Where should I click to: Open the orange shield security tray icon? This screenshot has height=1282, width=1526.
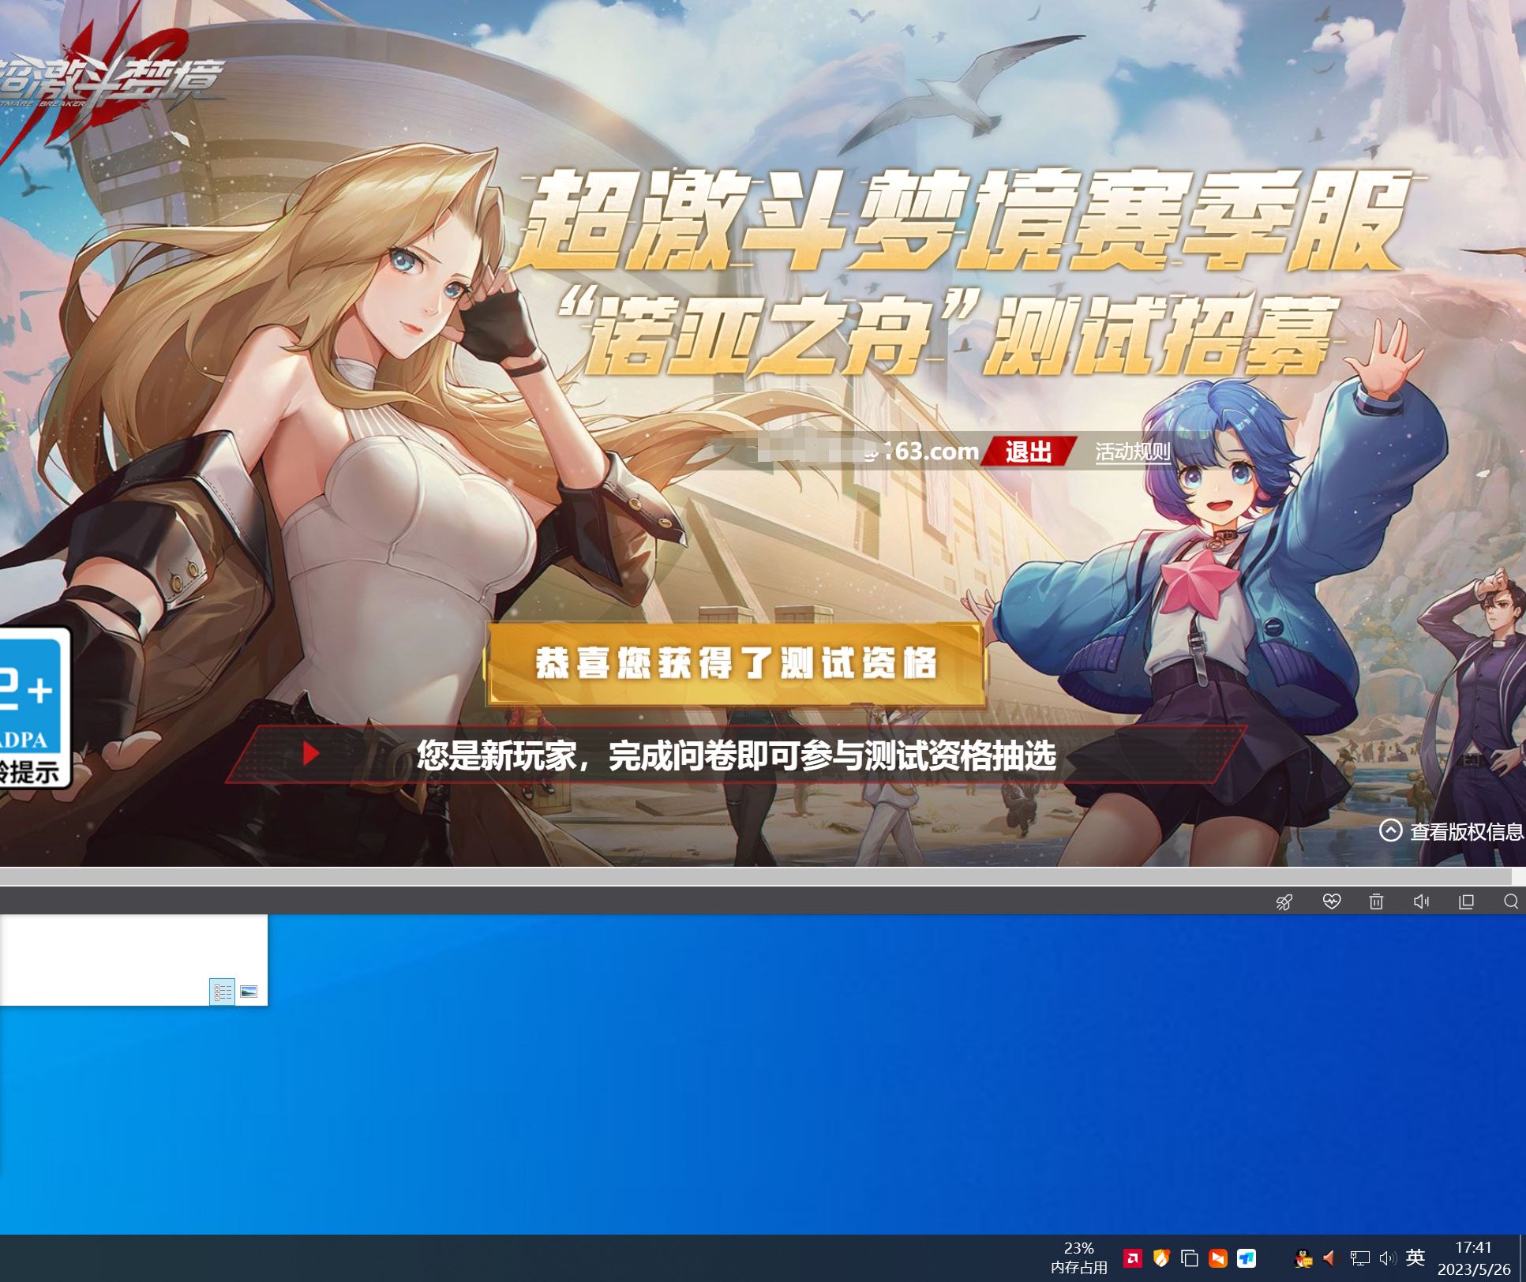[1160, 1258]
